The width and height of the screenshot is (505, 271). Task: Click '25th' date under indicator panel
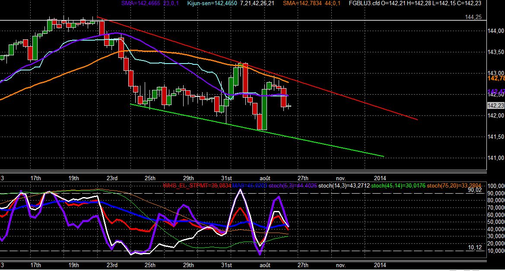pyautogui.click(x=150, y=265)
